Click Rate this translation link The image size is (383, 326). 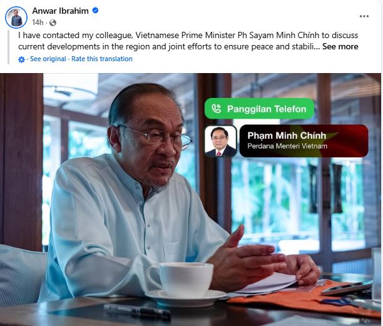[102, 59]
